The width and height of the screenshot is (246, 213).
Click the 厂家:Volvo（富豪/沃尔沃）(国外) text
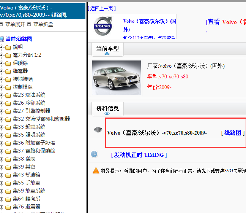(186, 66)
